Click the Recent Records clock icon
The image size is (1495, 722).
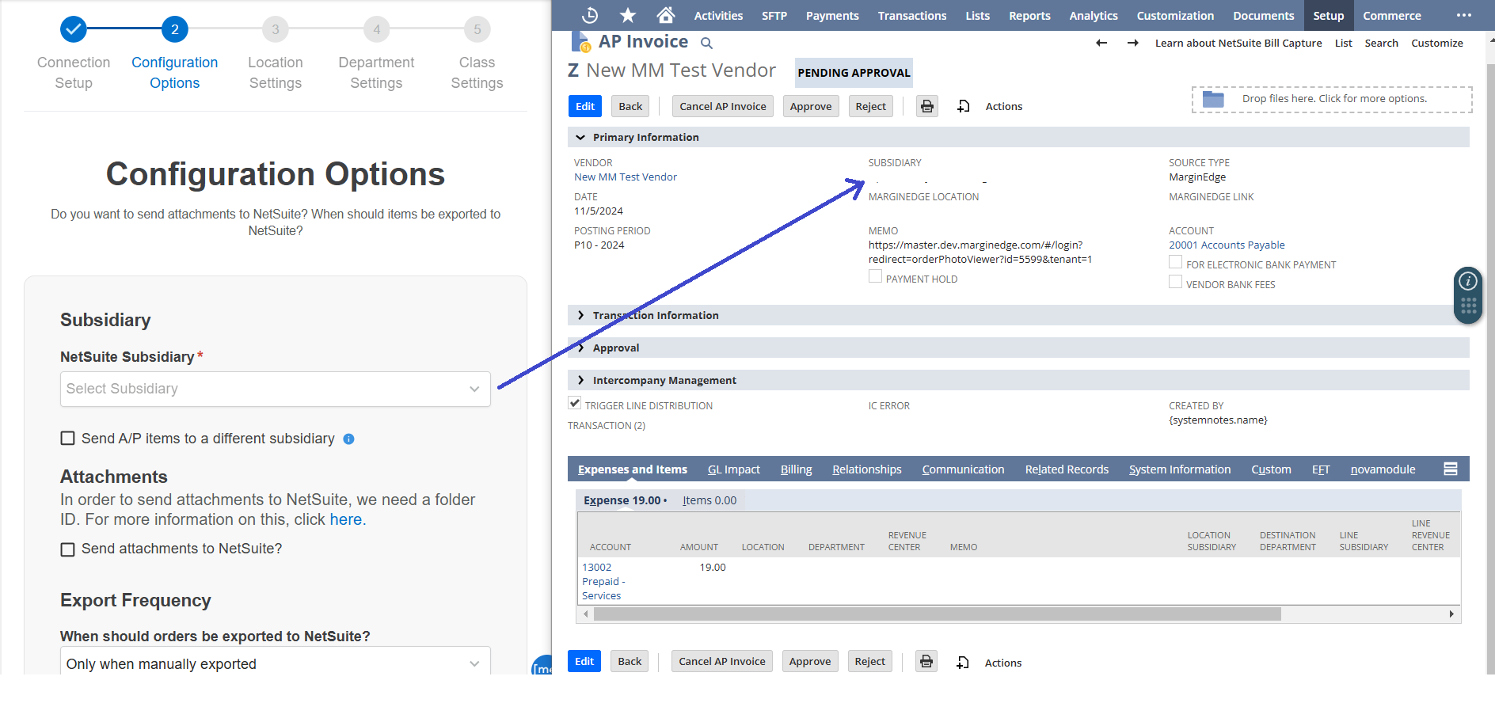[590, 15]
